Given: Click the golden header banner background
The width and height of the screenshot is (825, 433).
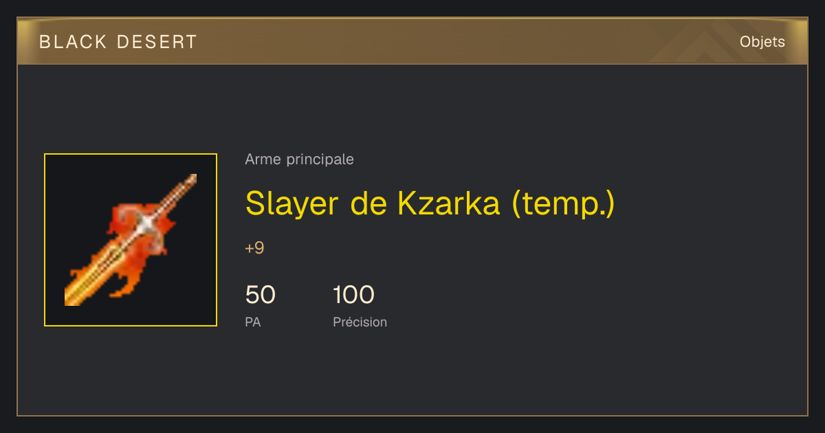Looking at the screenshot, I should (x=412, y=42).
